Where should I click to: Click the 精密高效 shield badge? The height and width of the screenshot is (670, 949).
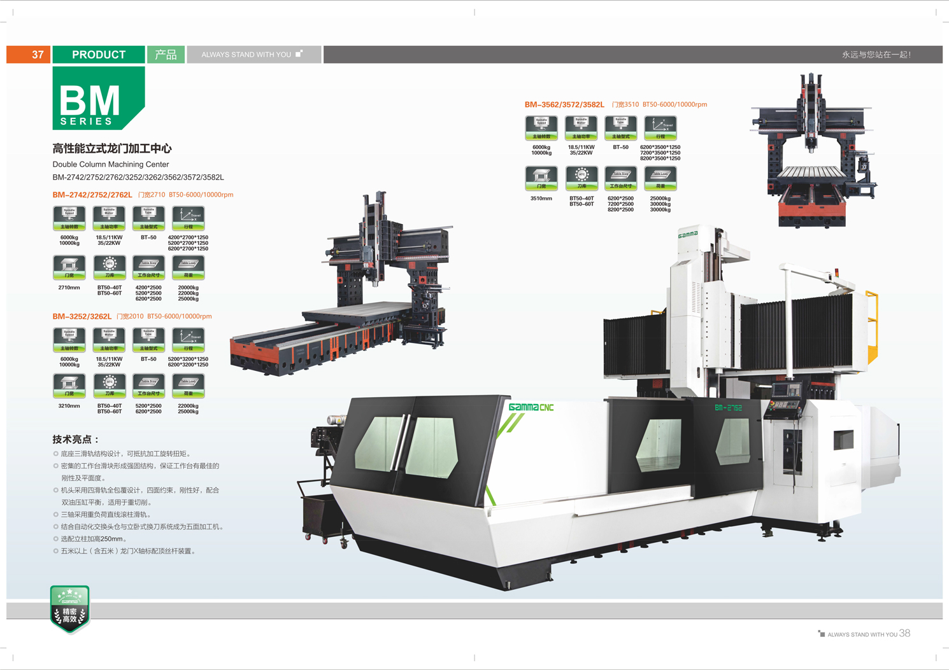(70, 610)
